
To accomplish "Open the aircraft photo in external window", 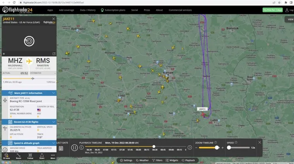I will (x=54, y=54).
